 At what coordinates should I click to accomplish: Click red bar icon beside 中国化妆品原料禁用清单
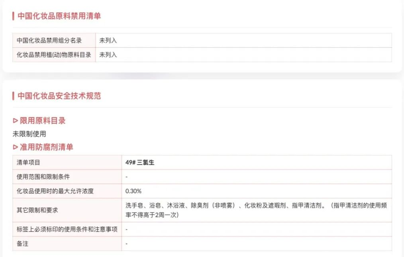point(14,16)
